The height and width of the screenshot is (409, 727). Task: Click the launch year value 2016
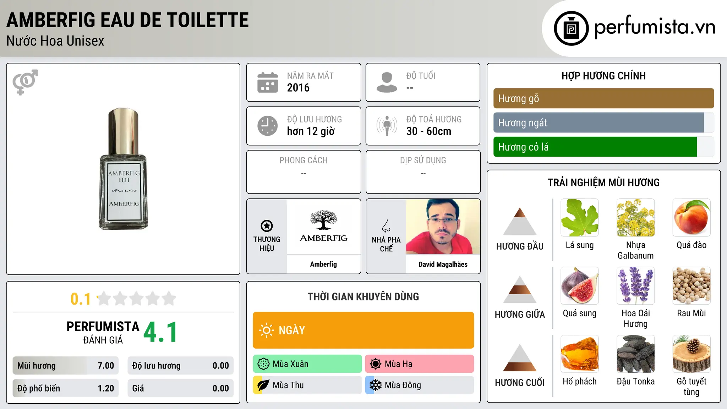click(x=298, y=88)
